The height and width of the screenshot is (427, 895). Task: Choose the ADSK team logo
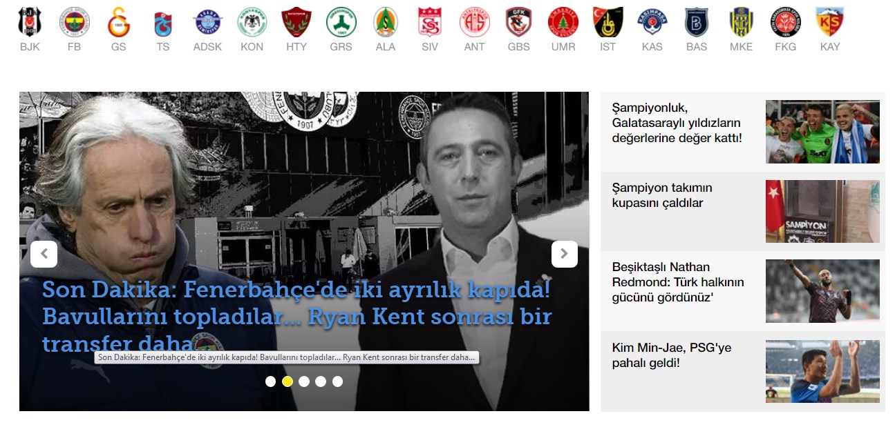(x=207, y=22)
